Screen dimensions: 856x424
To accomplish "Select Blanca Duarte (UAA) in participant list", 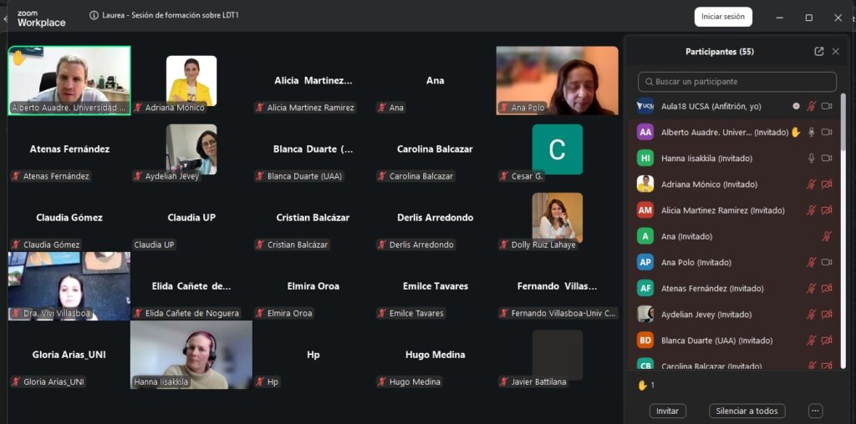I will 716,341.
